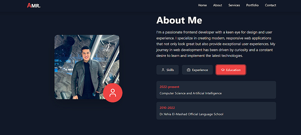Click the person icon in Skills tab
This screenshot has height=135, width=301.
(x=163, y=70)
